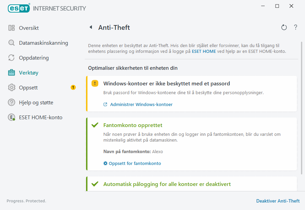
Task: Open the Hjelp og støtte question mark icon
Action: click(x=11, y=102)
